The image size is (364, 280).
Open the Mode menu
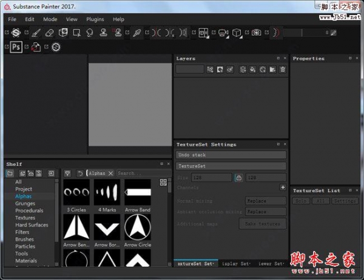point(50,19)
